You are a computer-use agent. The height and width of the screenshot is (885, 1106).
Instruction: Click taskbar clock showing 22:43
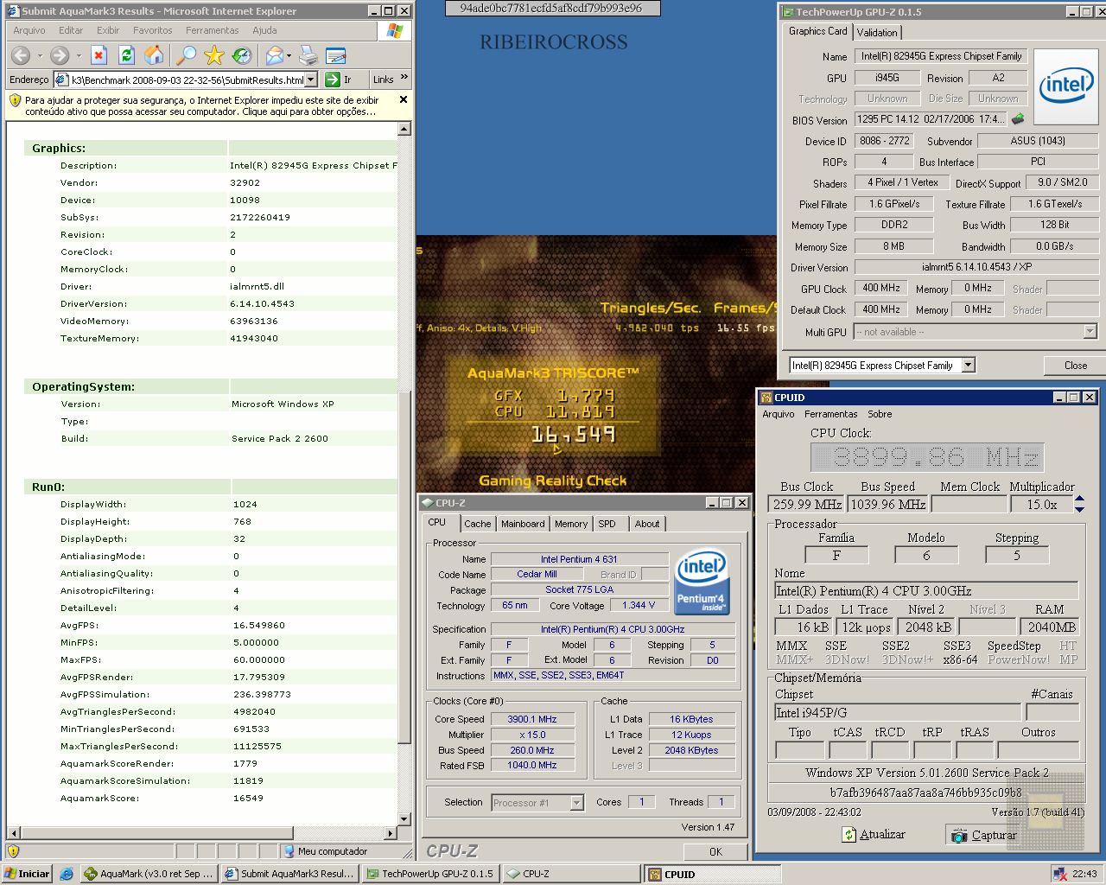[1084, 874]
